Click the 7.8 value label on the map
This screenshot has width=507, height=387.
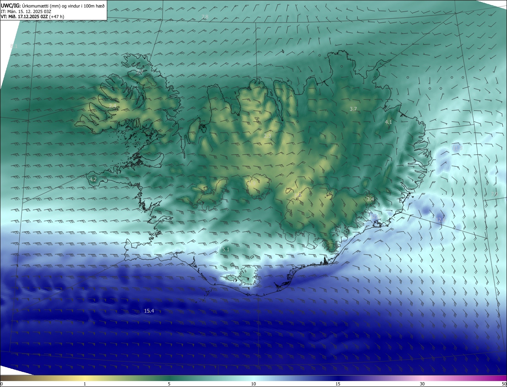pyautogui.click(x=205, y=17)
